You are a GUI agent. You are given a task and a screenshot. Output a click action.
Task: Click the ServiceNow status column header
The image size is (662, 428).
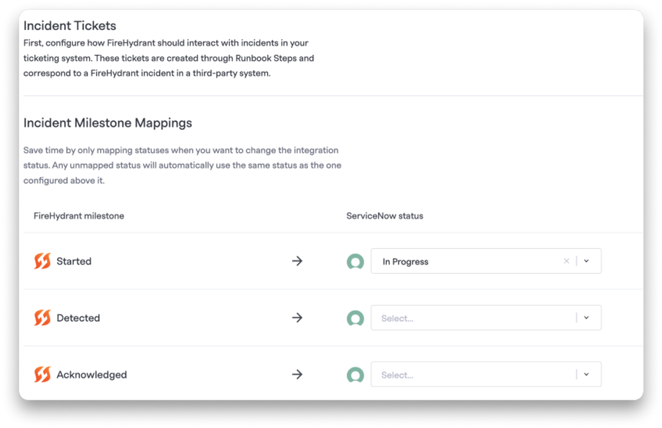(x=385, y=216)
